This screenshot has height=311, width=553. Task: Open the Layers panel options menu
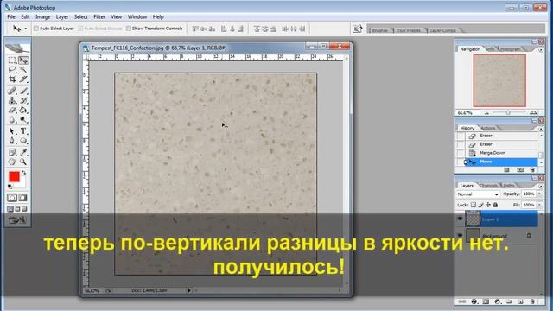pyautogui.click(x=541, y=187)
